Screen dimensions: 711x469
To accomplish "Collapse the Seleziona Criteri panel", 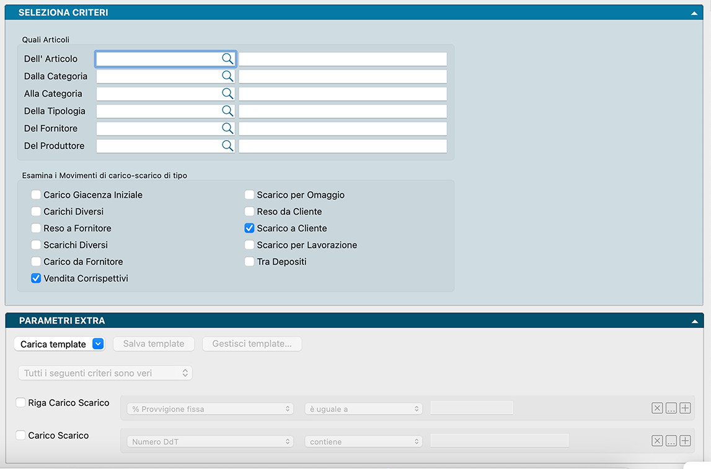I will pos(694,13).
